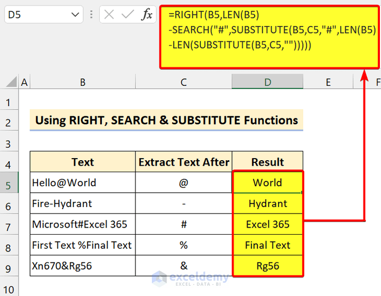Select column A header
The width and height of the screenshot is (381, 296).
click(x=24, y=82)
